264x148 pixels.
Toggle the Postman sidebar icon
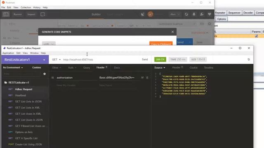[x=6, y=14]
